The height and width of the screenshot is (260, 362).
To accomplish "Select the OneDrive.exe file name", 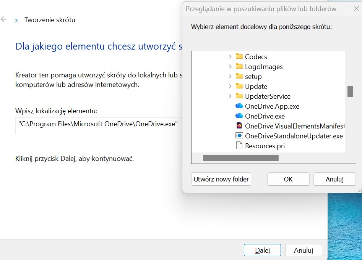I will coord(265,116).
